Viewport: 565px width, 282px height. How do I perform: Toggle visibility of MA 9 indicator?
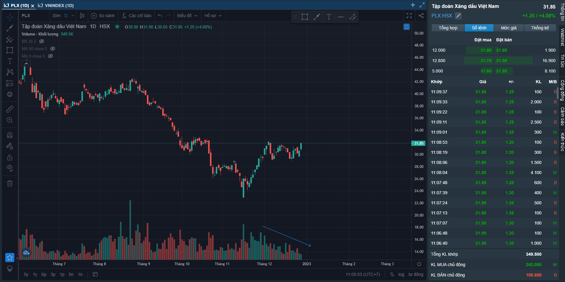pyautogui.click(x=51, y=56)
